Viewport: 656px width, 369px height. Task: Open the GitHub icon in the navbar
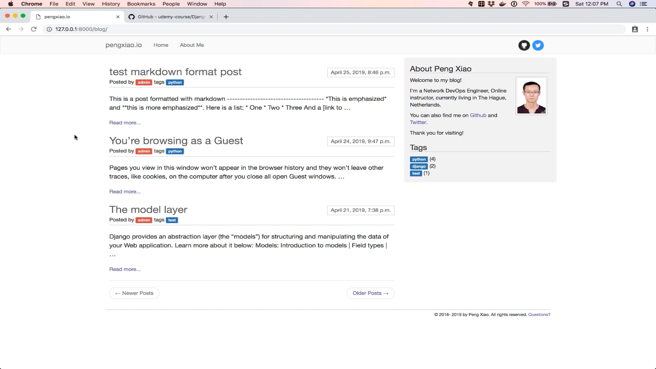click(x=524, y=45)
